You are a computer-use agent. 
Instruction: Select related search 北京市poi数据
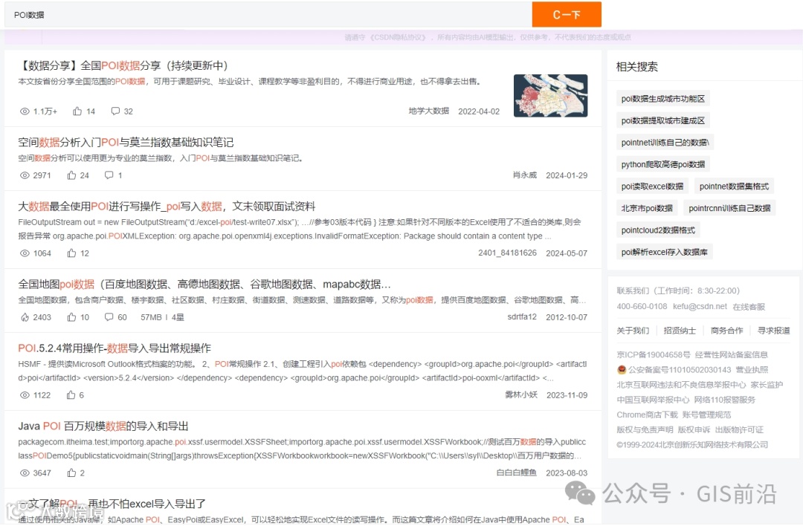(x=647, y=208)
